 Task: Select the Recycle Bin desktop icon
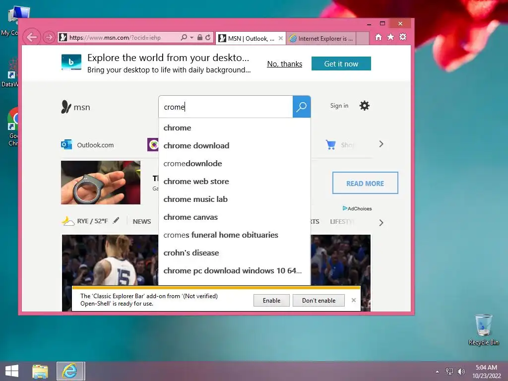(x=483, y=329)
